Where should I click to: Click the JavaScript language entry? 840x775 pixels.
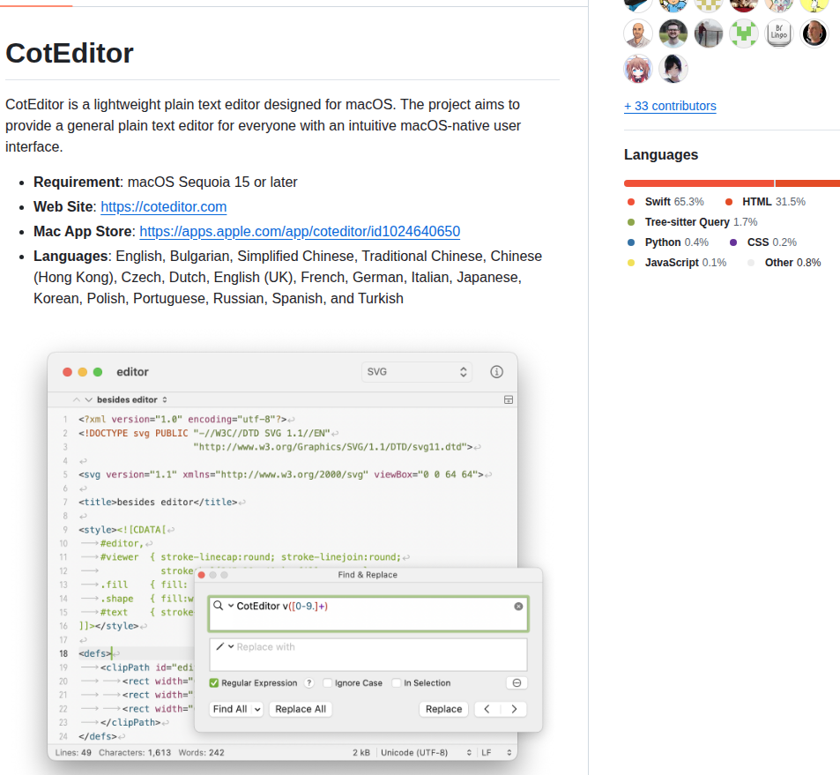pyautogui.click(x=677, y=263)
